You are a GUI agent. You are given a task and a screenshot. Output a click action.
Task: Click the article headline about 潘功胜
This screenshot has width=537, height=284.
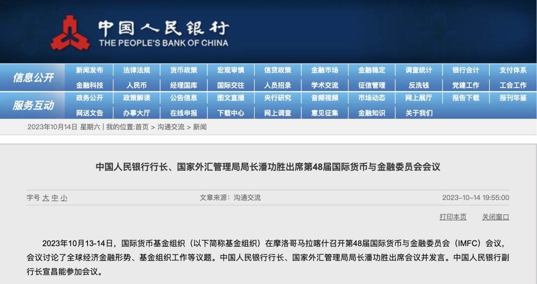tap(268, 167)
